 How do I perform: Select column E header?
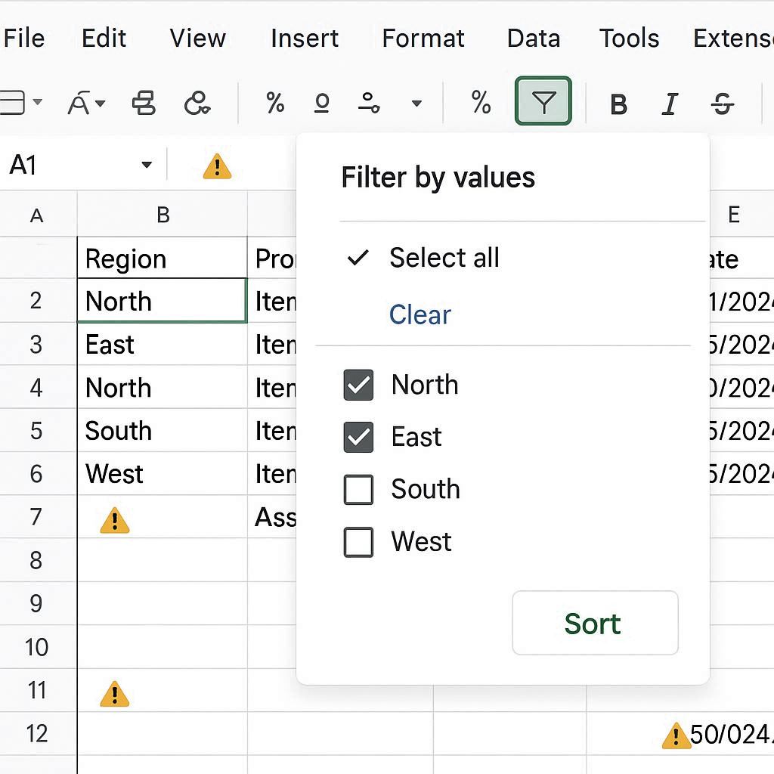[734, 215]
